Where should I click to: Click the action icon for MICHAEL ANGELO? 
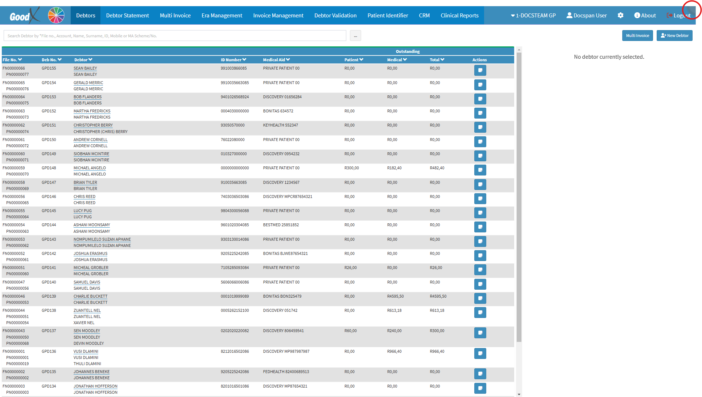coord(480,170)
